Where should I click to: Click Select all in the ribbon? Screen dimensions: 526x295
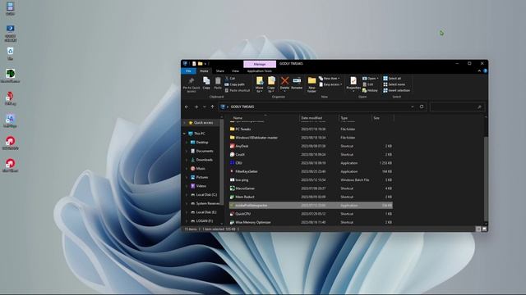392,79
